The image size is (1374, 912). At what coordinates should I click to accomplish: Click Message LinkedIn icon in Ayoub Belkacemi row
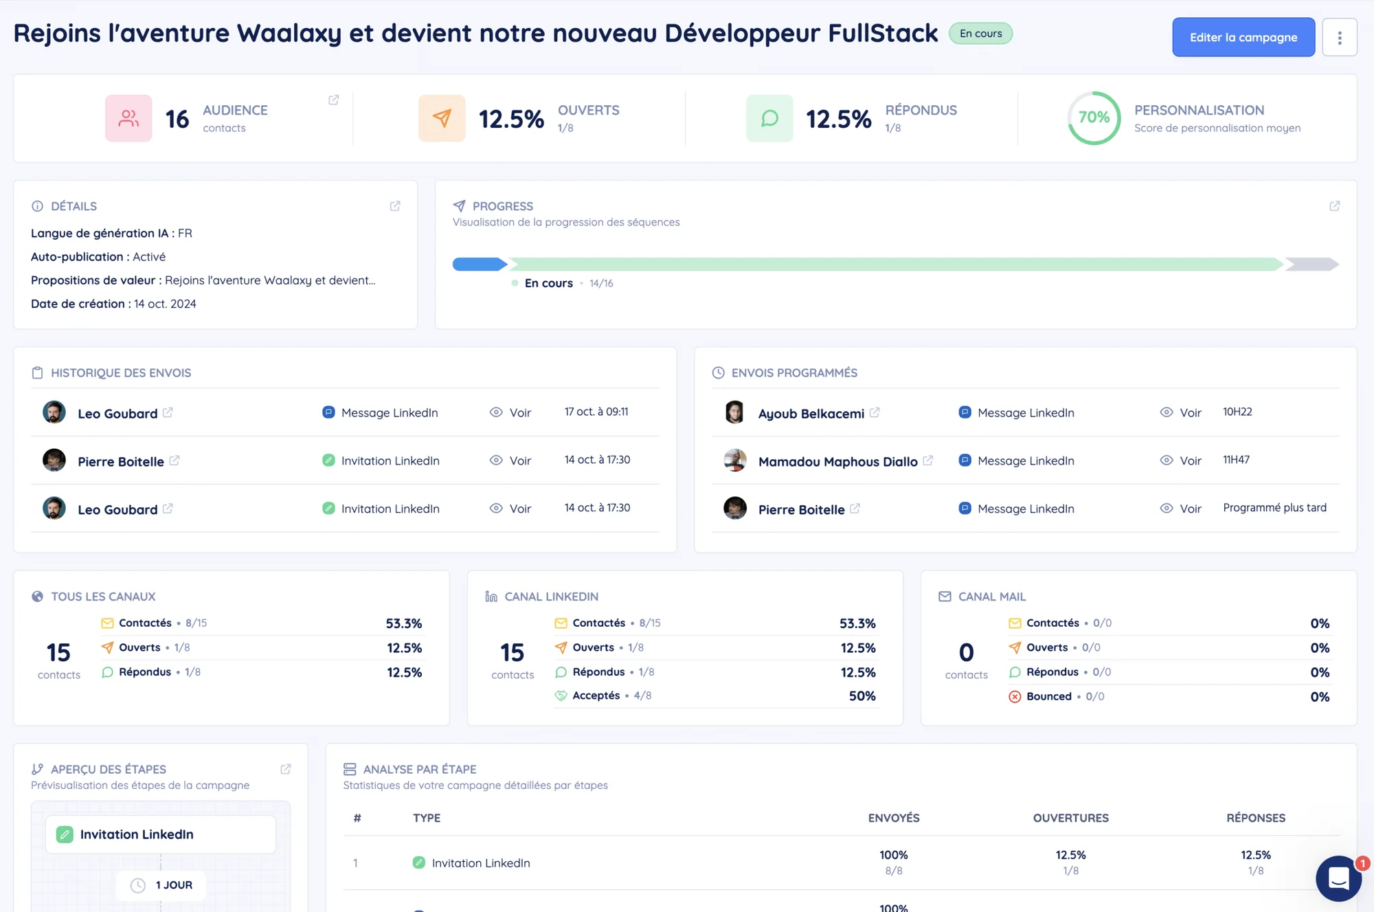point(965,412)
